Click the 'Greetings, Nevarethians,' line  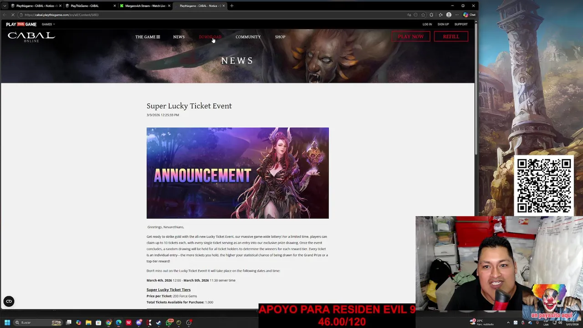[166, 227]
